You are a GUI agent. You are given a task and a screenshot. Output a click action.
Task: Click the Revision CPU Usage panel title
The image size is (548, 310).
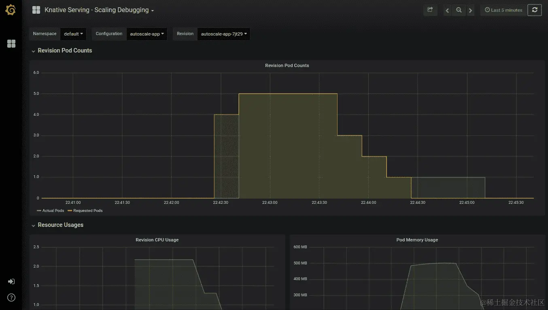[x=157, y=240]
